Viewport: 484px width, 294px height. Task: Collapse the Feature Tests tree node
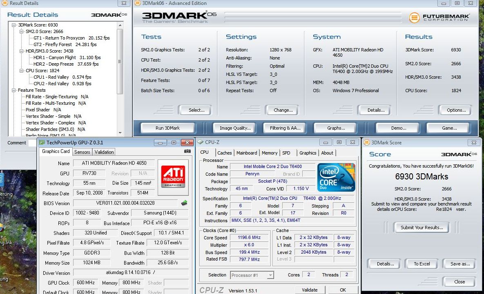13,90
